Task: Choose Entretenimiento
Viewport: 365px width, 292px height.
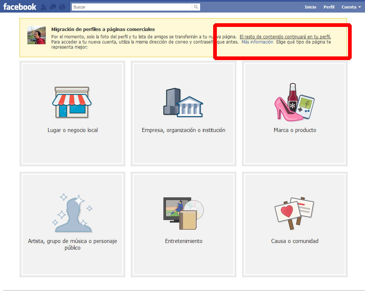Action: tap(184, 241)
